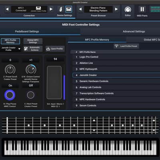Save the current MFC profile
Screen dimensions: 160x160
pyautogui.click(x=55, y=49)
